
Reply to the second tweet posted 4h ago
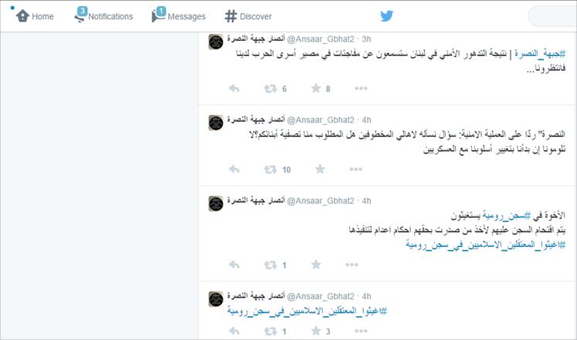click(234, 170)
